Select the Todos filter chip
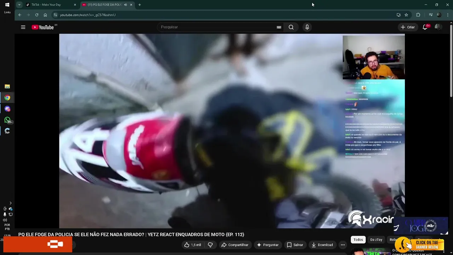The image size is (453, 255). coord(358,240)
